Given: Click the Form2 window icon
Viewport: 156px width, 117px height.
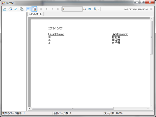Looking at the screenshot, I should [3, 3].
